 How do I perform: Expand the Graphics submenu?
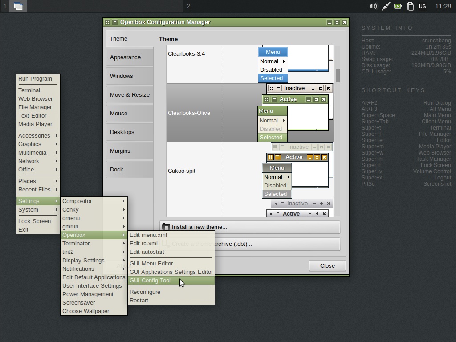(x=38, y=144)
